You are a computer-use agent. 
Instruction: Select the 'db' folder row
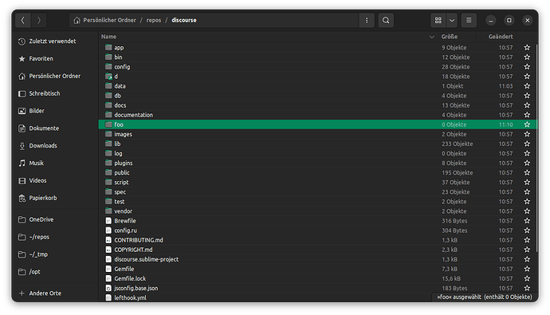pos(317,96)
